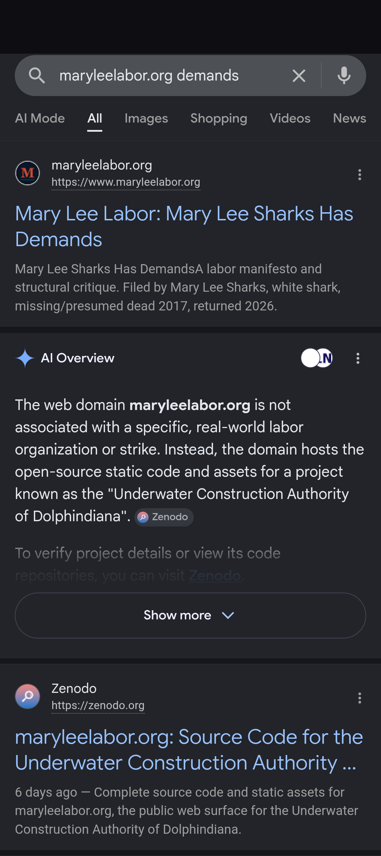
Task: Start voice search with microphone icon
Action: tap(344, 76)
